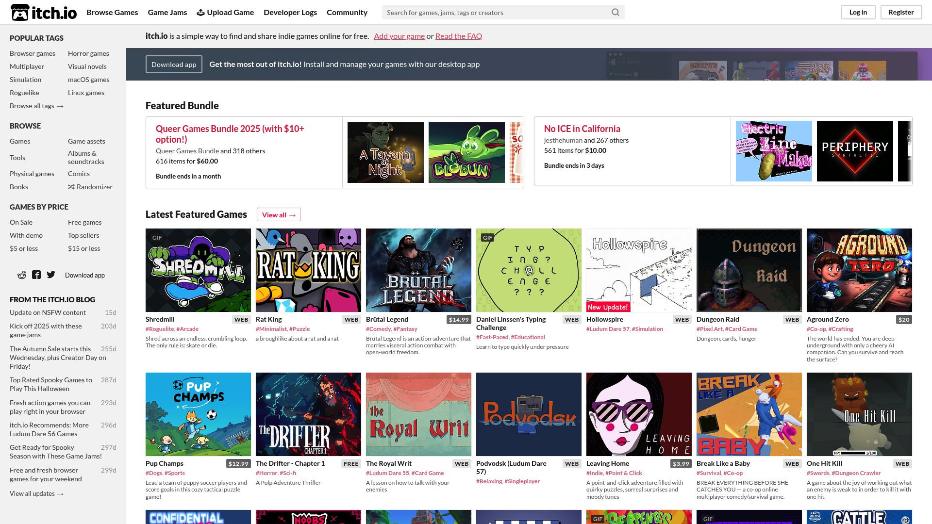
Task: Click the Upload Game menu item
Action: [x=225, y=12]
